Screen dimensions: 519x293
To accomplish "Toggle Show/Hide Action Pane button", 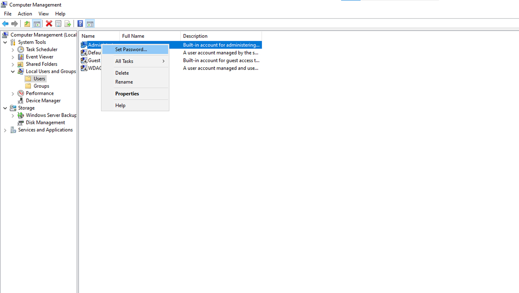I will (90, 24).
